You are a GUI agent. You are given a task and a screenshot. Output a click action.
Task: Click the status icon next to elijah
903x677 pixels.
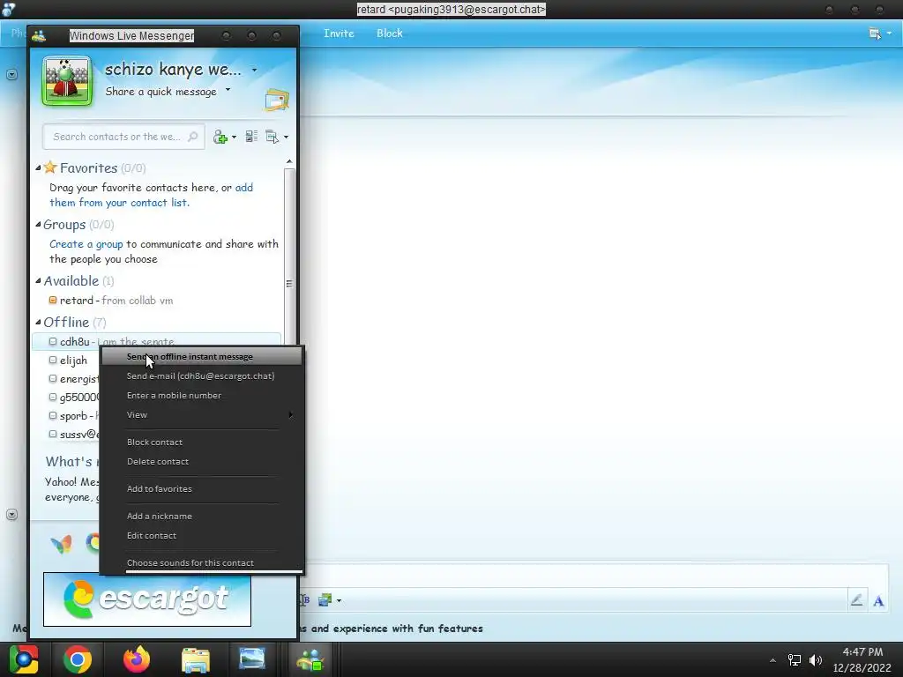(x=53, y=361)
